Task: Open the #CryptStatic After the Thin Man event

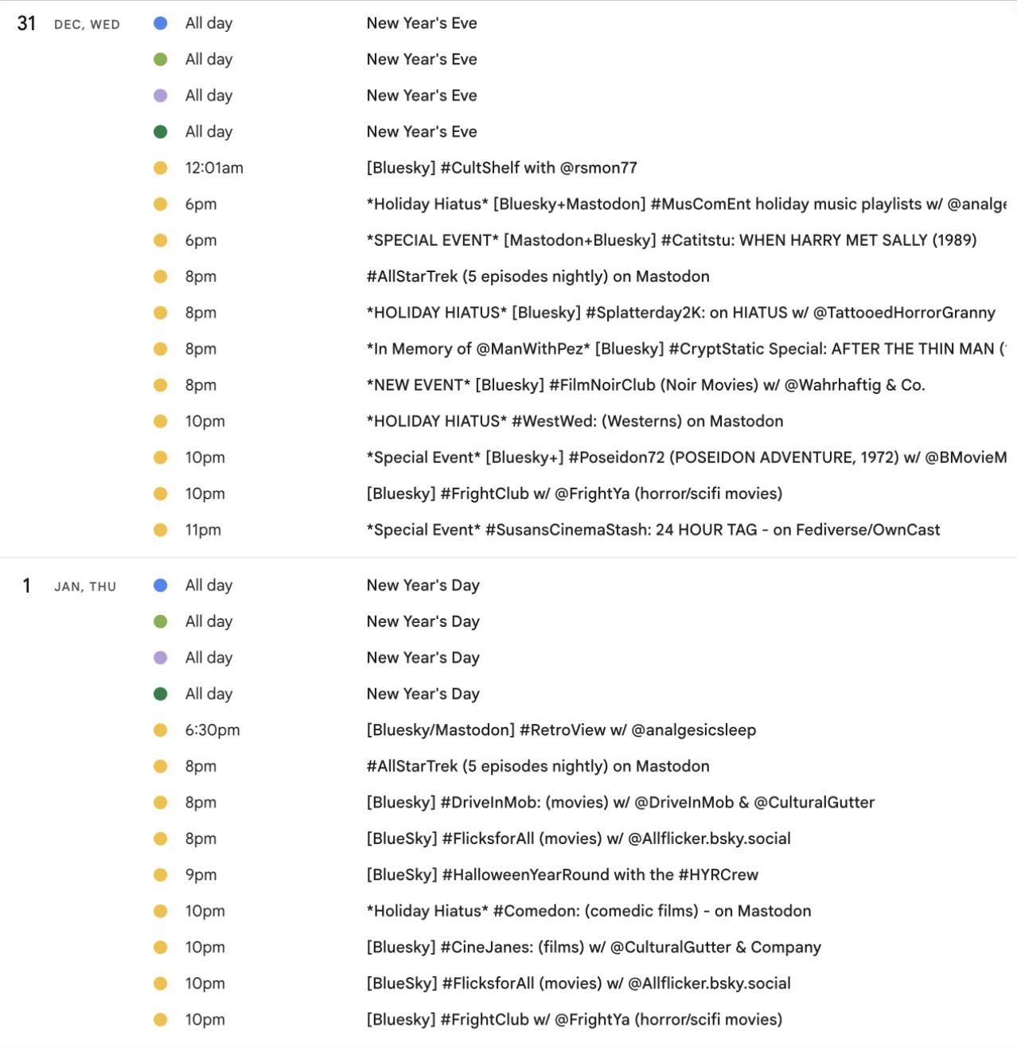Action: [x=684, y=349]
